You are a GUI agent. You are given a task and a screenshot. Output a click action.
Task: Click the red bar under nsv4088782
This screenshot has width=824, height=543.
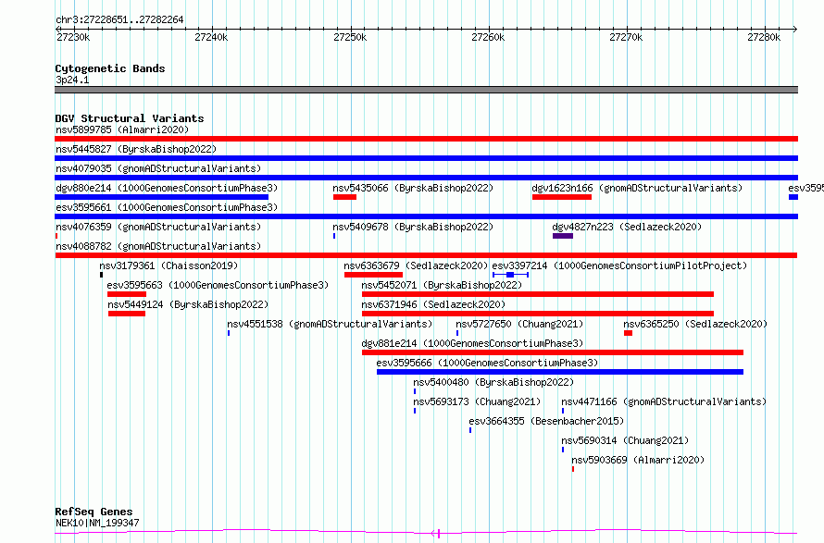(426, 255)
